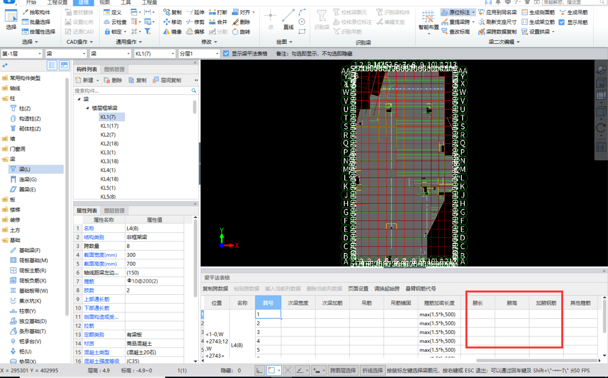Viewport: 608px width, 378px height.
Task: Open the 定义 define tool
Action: click(113, 12)
